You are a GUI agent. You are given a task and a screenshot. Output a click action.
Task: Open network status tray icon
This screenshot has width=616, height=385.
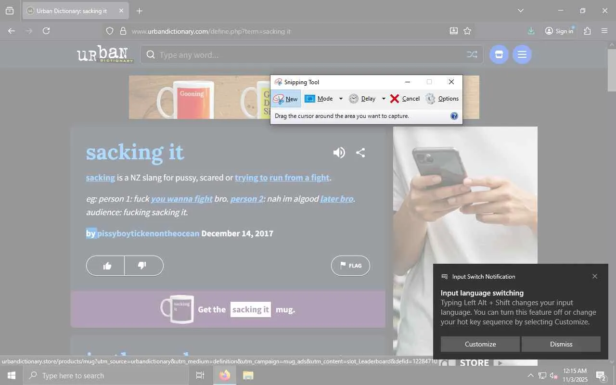click(542, 375)
